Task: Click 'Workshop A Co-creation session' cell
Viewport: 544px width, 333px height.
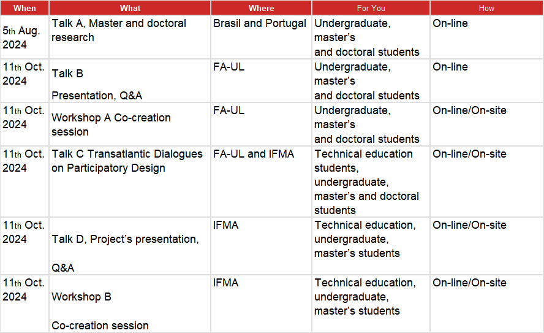Action: point(130,124)
